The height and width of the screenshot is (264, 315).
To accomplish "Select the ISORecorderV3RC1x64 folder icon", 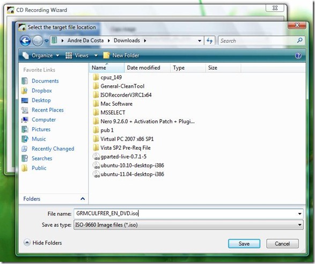I will [96, 95].
